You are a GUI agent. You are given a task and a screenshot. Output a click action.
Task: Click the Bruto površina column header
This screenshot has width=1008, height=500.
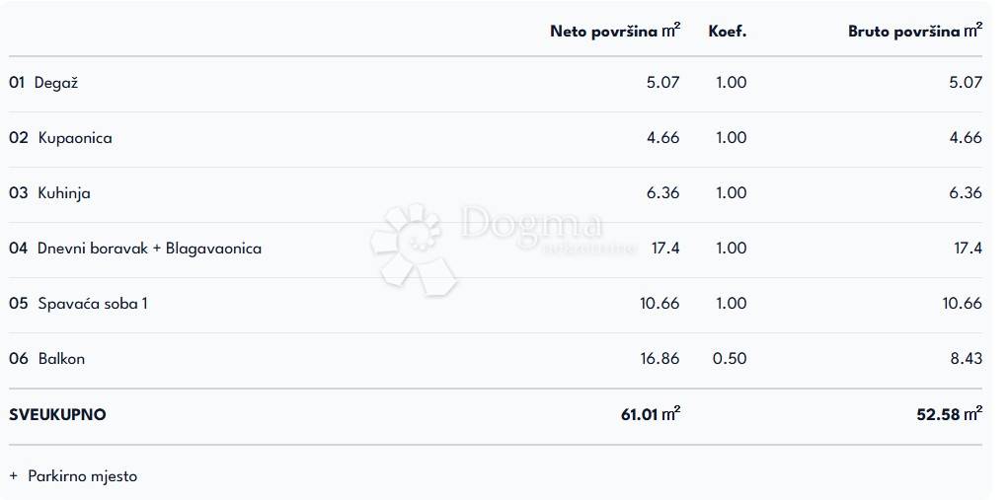point(914,32)
